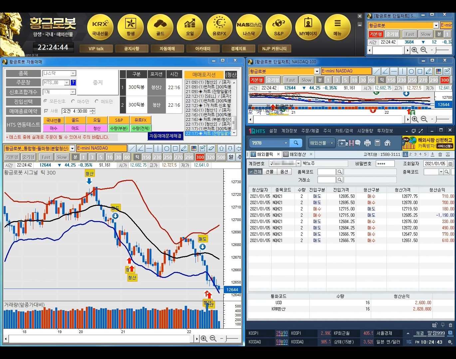This screenshot has width=456, height=359.
Task: Open the 7978 screen number dropdown
Action: [286, 143]
